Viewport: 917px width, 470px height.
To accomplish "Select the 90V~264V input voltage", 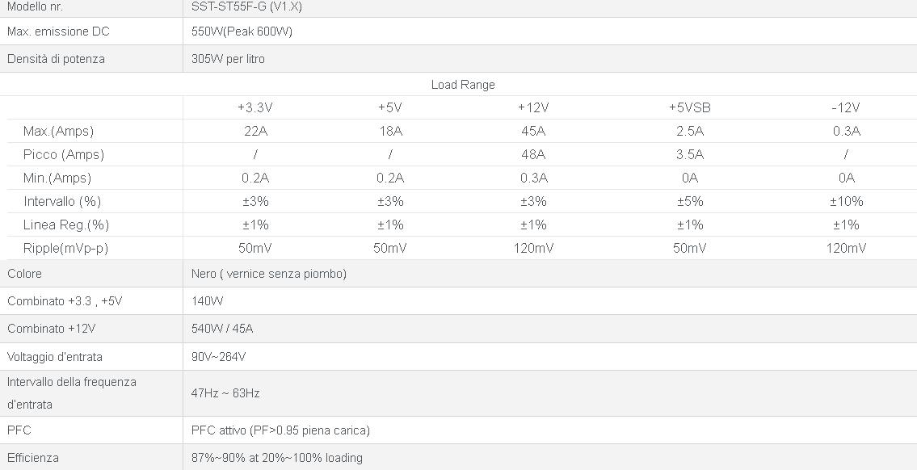I will point(218,357).
